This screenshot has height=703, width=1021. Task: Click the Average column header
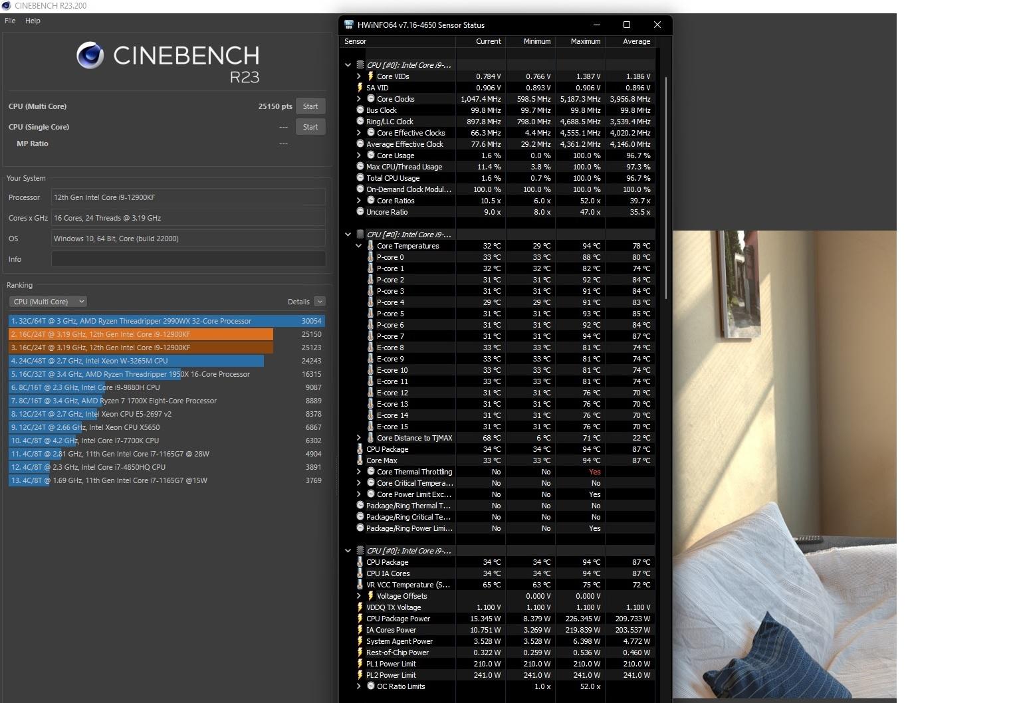coord(630,41)
